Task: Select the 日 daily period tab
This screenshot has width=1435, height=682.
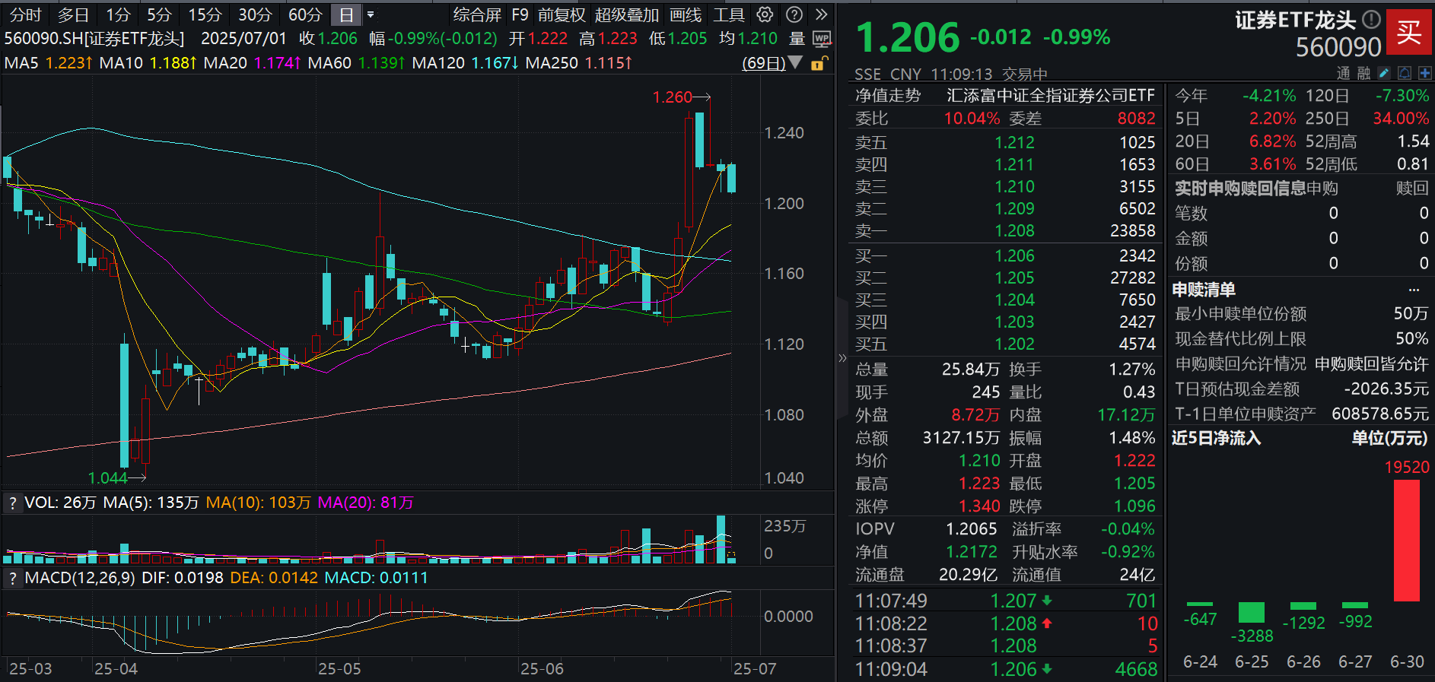Action: (x=346, y=14)
